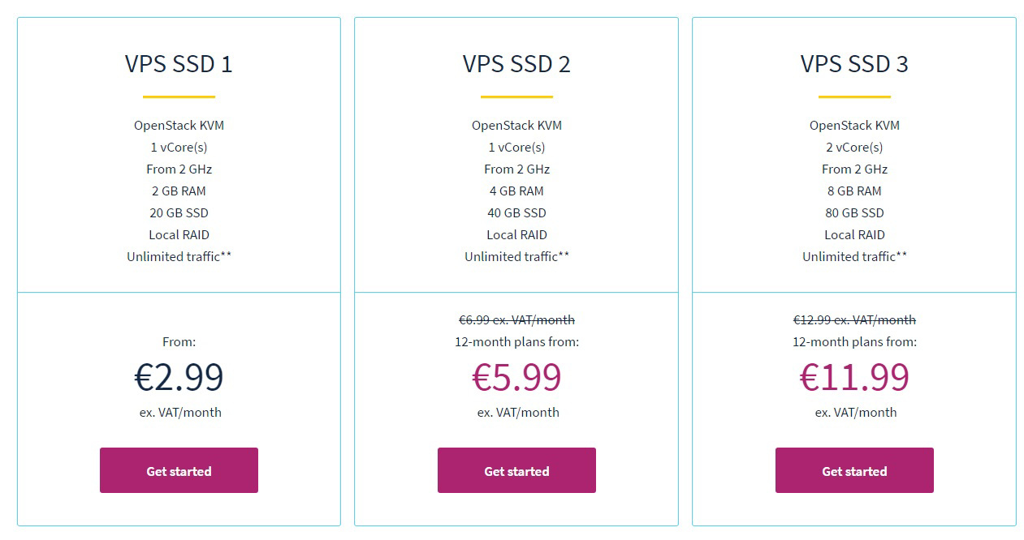Click the struck-through €6.99 price
The height and width of the screenshot is (540, 1024).
516,320
